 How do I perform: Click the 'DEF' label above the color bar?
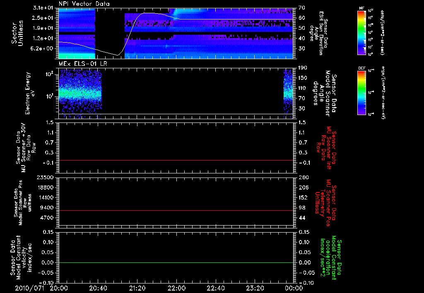point(361,68)
